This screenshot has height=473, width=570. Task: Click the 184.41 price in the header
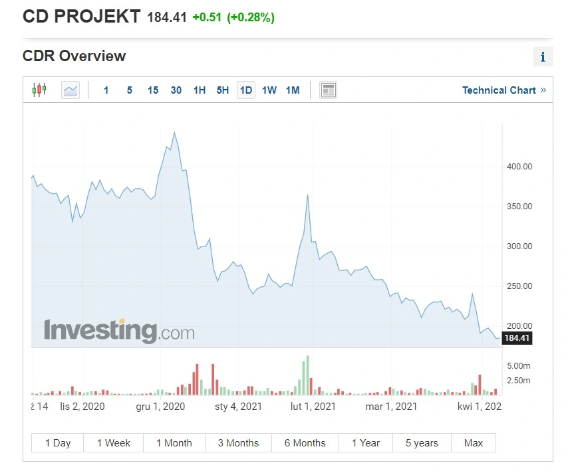pos(167,17)
